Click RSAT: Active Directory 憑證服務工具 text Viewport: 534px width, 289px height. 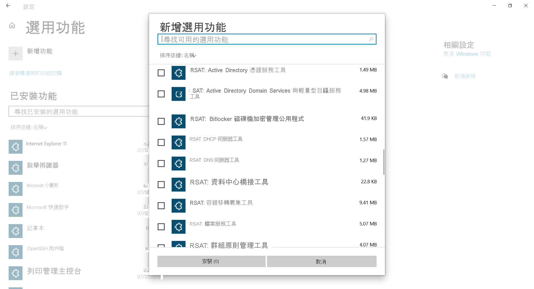pyautogui.click(x=238, y=70)
